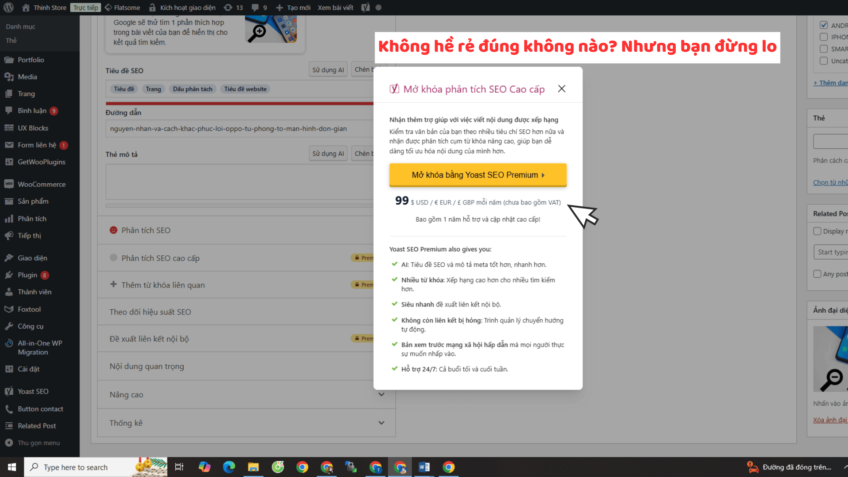This screenshot has height=477, width=848.
Task: Click Mở khóa bằng Yoast SEO Premium
Action: [x=477, y=175]
